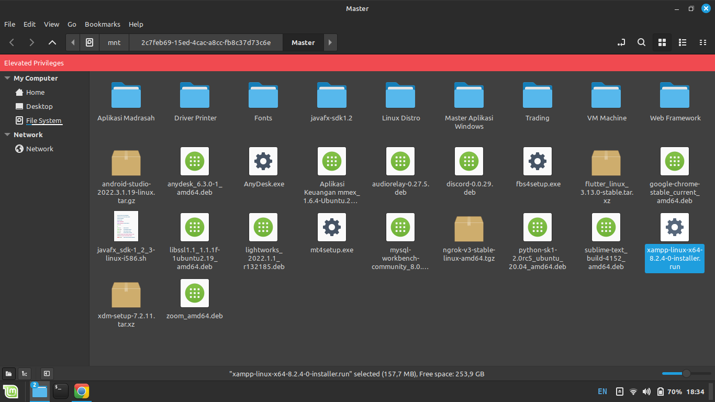
Task: Select xdm-setup-7.2.11.tar.xz archive
Action: (x=126, y=304)
